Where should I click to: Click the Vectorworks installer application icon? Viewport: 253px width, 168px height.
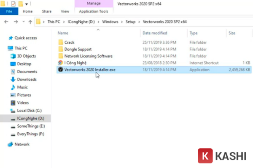pyautogui.click(x=60, y=70)
